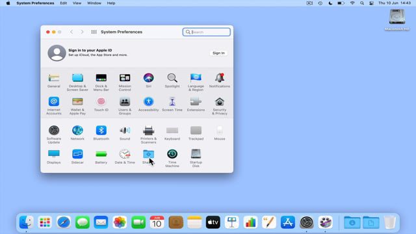
Task: Open Security & Privacy preferences
Action: 220,105
